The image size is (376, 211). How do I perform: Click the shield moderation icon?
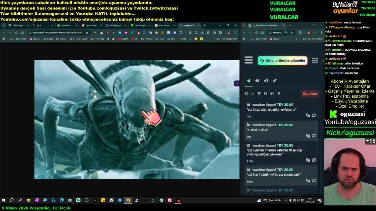click(246, 93)
